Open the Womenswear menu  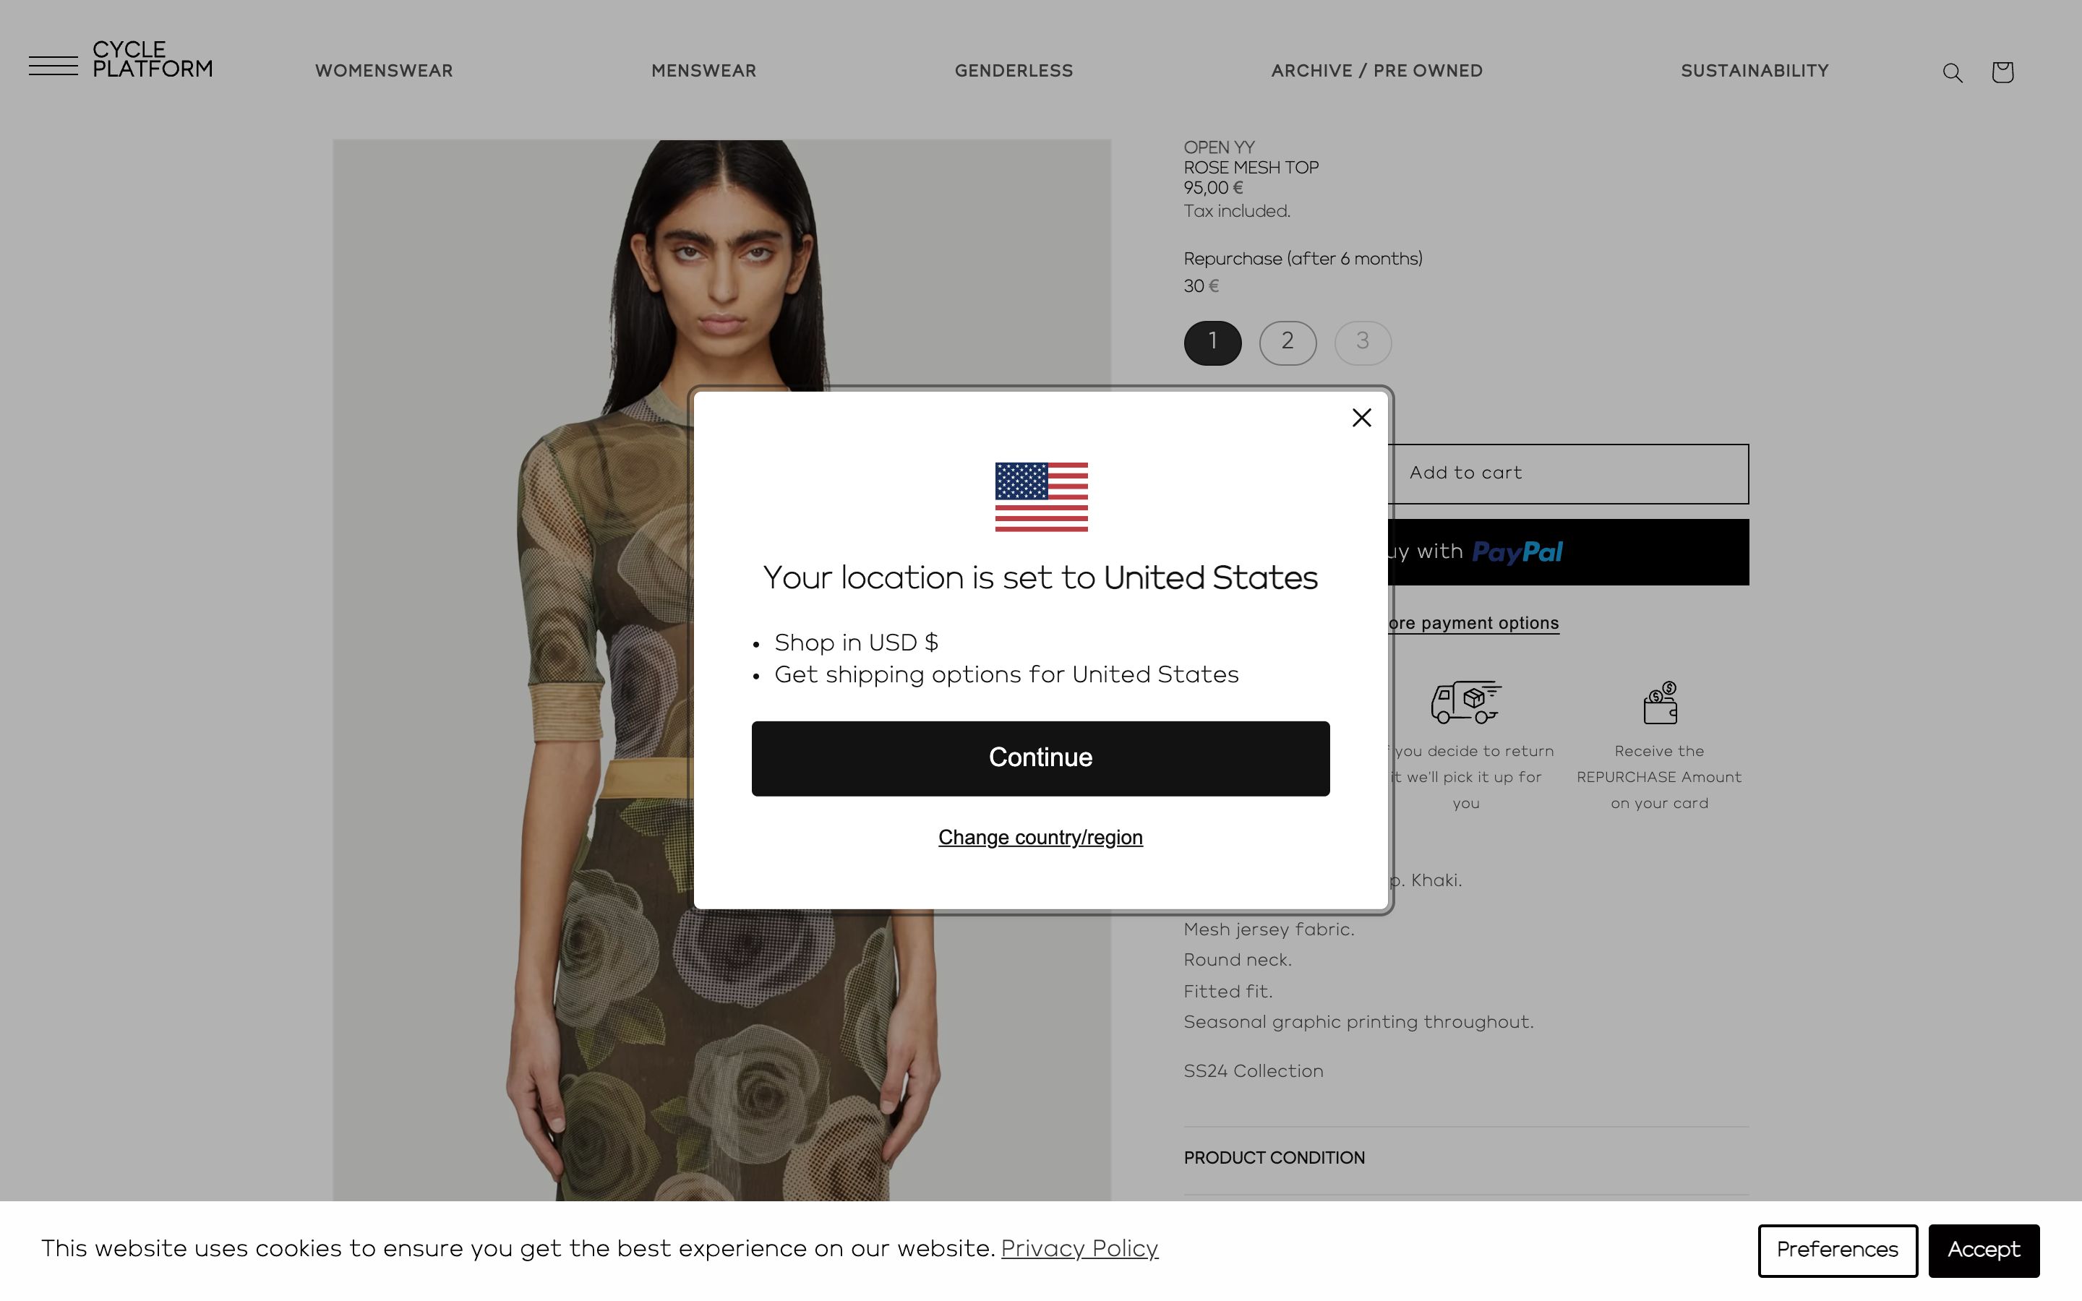click(x=384, y=72)
